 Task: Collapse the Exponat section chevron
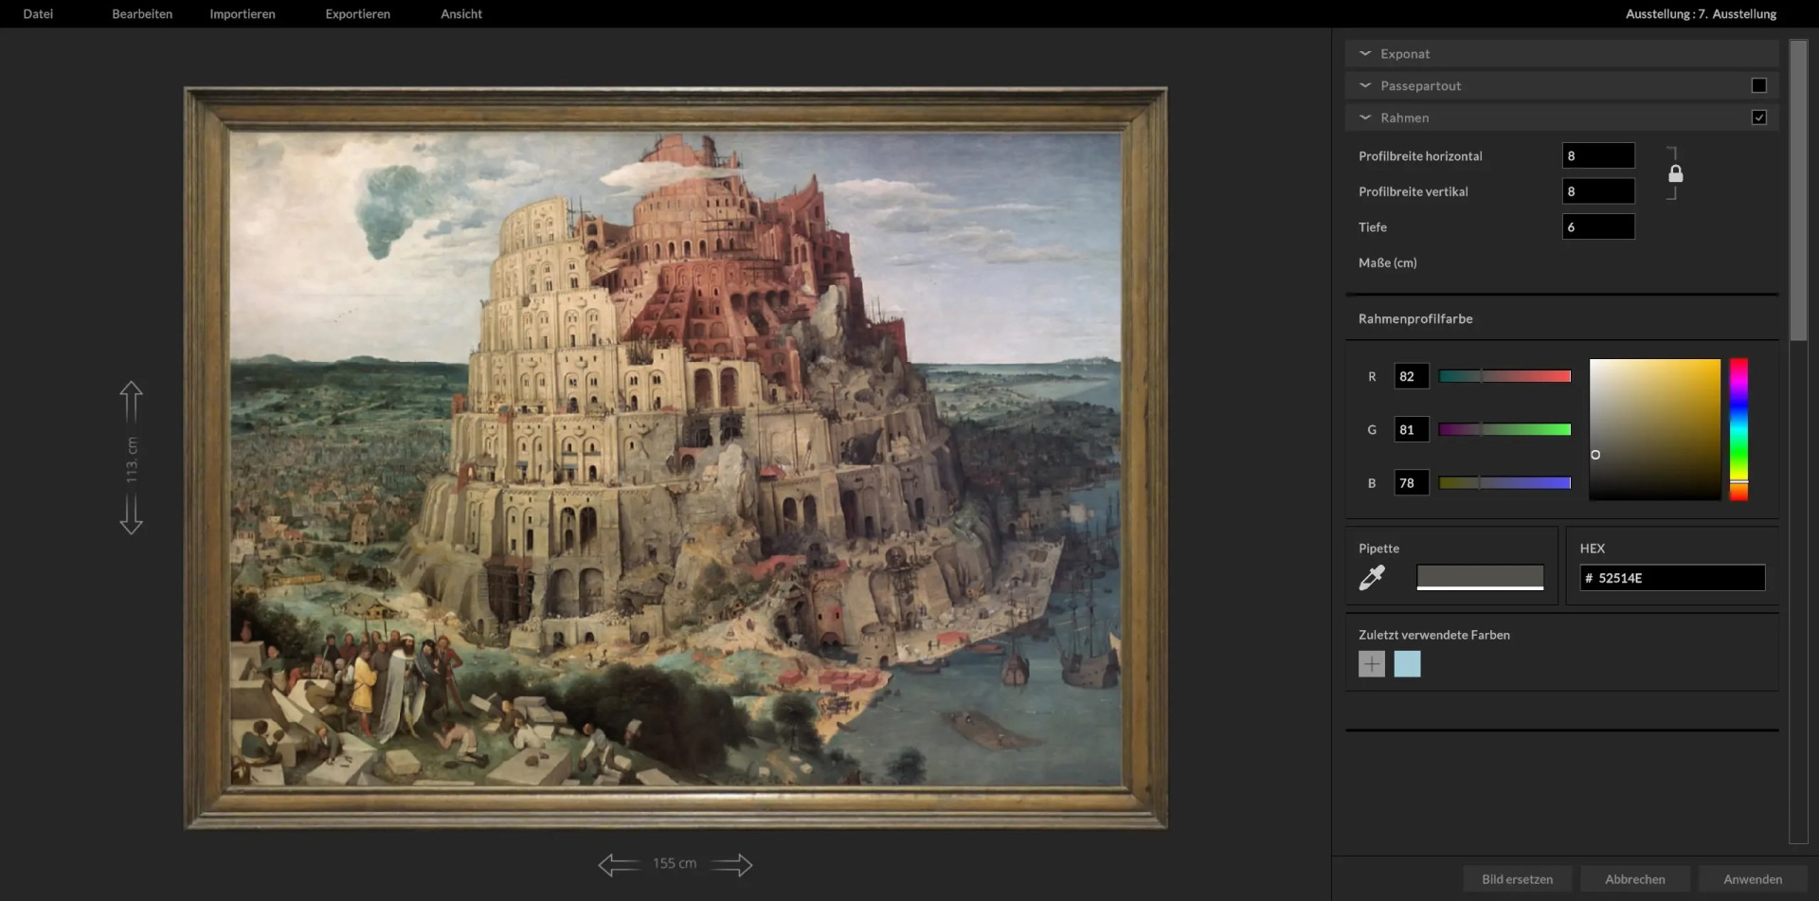coord(1365,54)
